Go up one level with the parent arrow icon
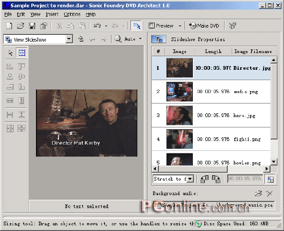The image size is (284, 231). pyautogui.click(x=81, y=39)
